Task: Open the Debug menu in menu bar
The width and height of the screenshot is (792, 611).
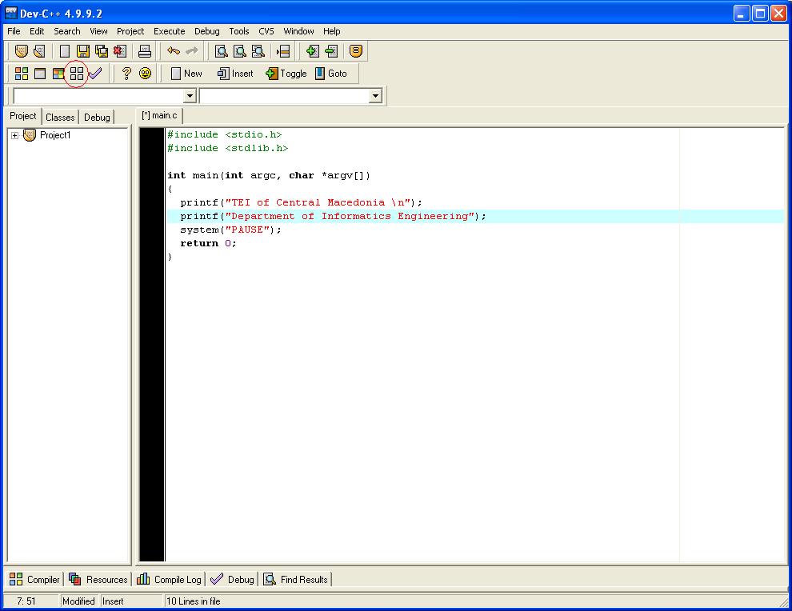Action: 207,31
